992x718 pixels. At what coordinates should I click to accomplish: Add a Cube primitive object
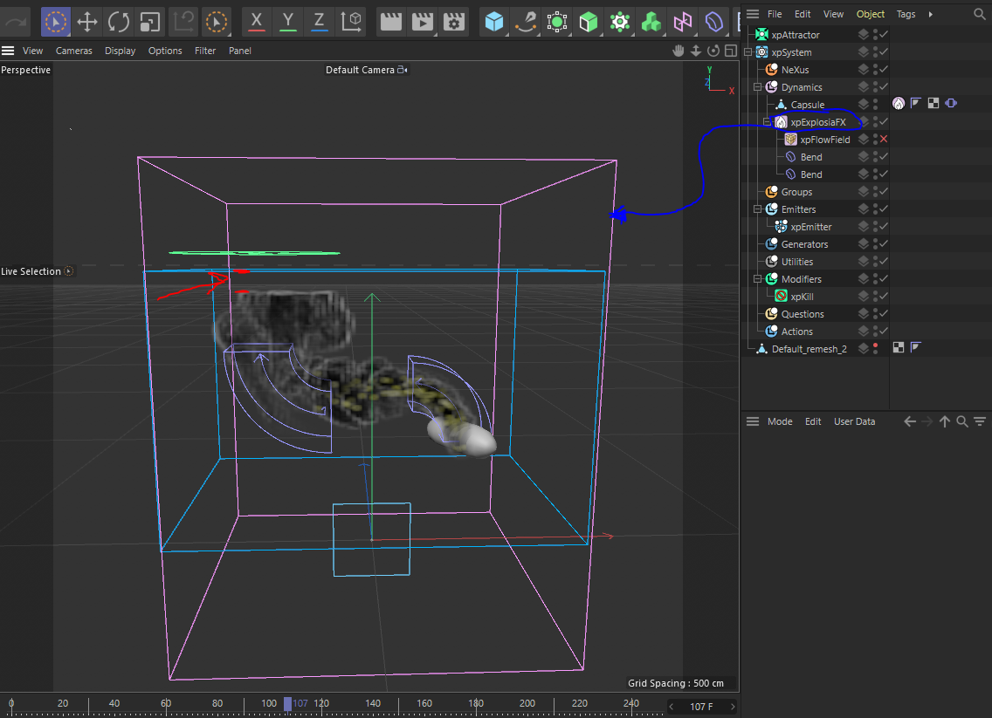(x=494, y=21)
